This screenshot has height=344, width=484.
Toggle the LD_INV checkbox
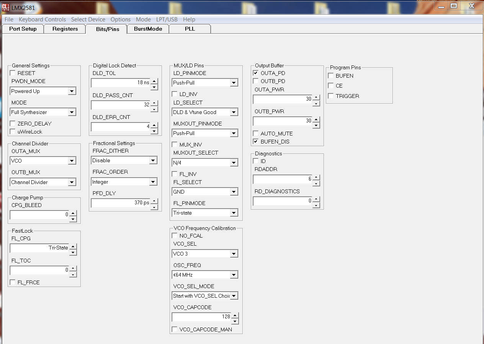[175, 94]
